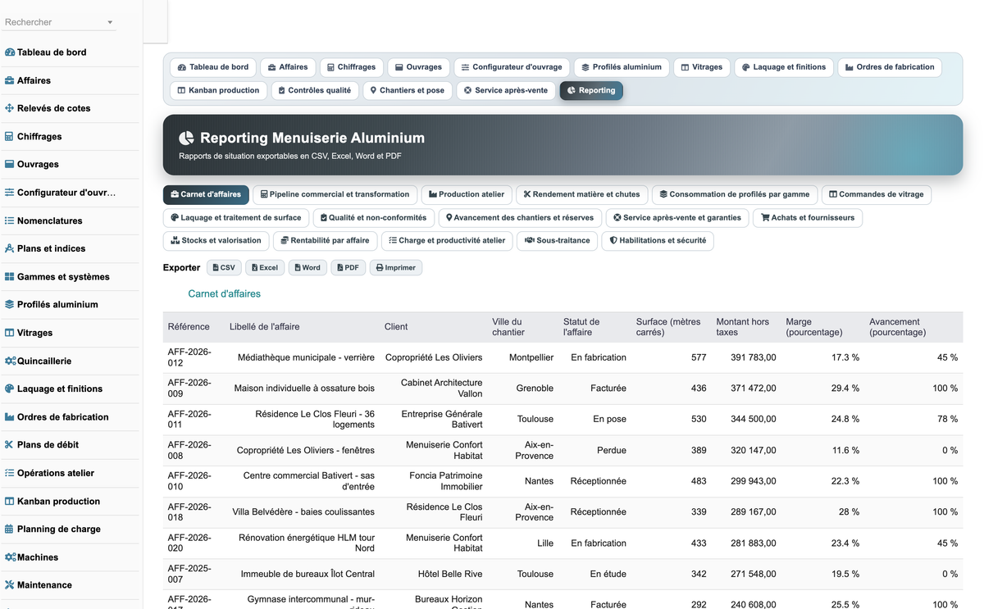Open Service après-vente in top navigation

click(506, 90)
